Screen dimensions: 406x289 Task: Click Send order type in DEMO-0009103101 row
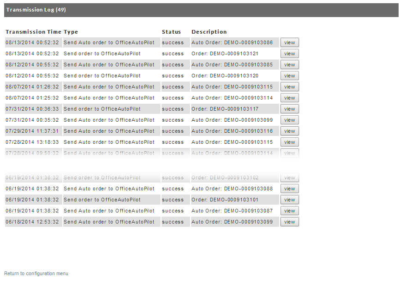click(x=102, y=200)
